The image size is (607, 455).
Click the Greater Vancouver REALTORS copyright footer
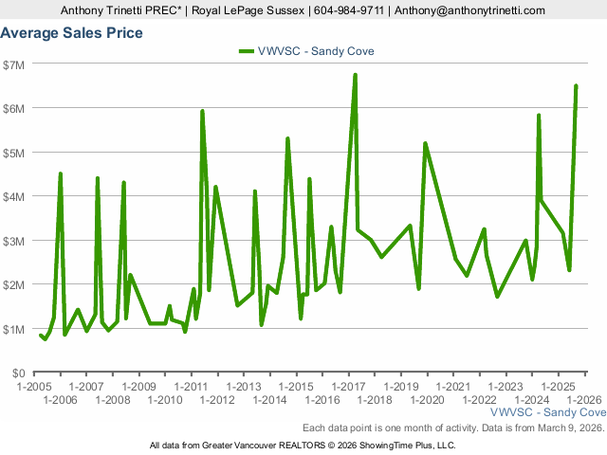click(x=303, y=445)
